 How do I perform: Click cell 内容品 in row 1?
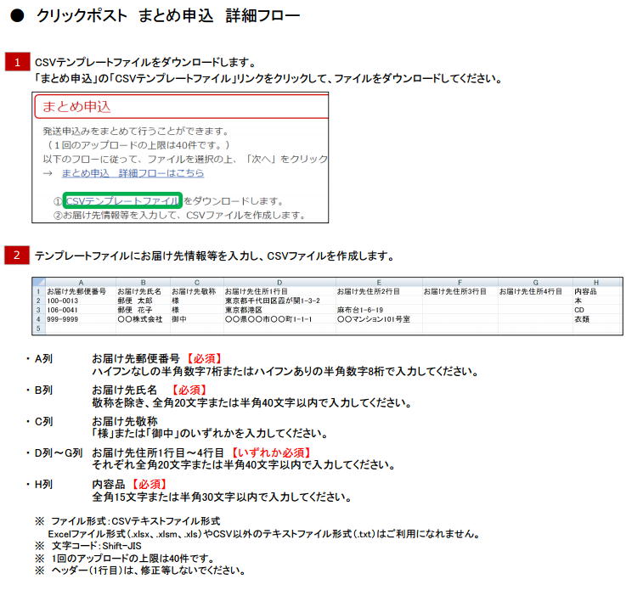596,291
